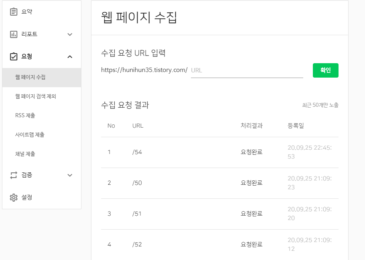Viewport: 365px width, 260px height.
Task: Click the 요청 checkmark clipboard icon
Action: [x=14, y=56]
